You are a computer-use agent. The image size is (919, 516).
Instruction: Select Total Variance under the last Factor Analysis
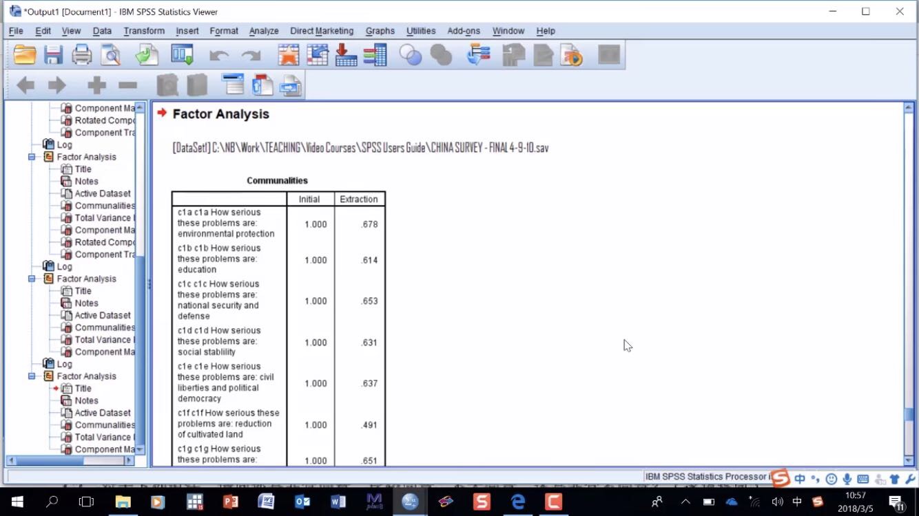105,438
